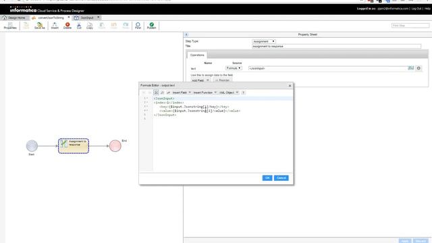This screenshot has width=432, height=243.
Task: Collapse code fold on line 2
Action: pyautogui.click(x=147, y=103)
